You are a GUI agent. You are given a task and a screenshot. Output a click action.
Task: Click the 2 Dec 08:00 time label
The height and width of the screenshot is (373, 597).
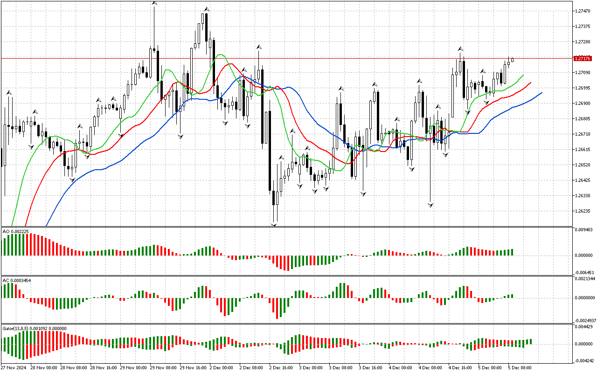[x=252, y=368]
